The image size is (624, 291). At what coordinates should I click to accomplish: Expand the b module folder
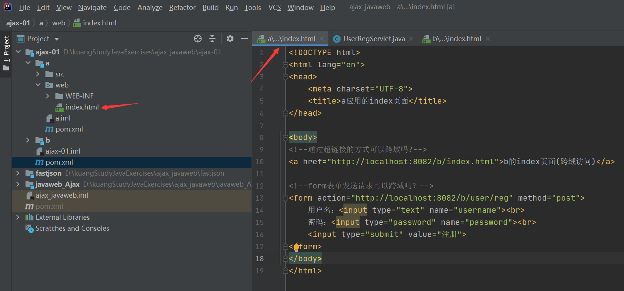point(28,140)
